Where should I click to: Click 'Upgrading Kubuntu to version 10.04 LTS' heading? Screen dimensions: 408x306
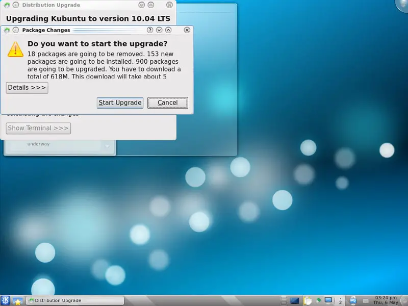tap(88, 19)
